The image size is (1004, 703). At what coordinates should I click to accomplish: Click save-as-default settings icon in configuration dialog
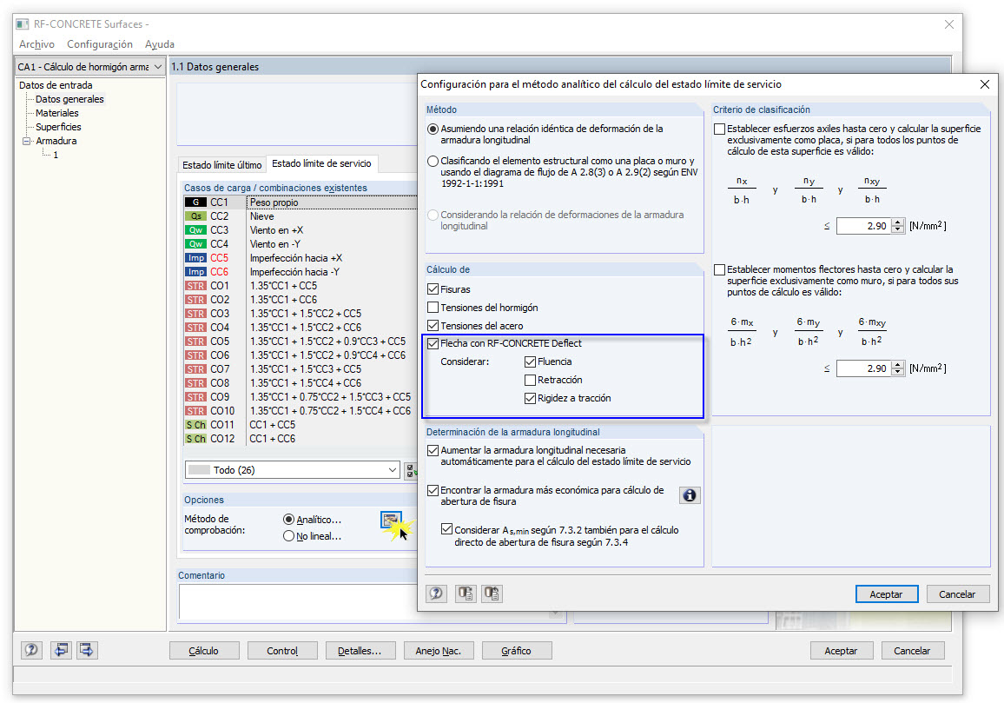click(492, 594)
